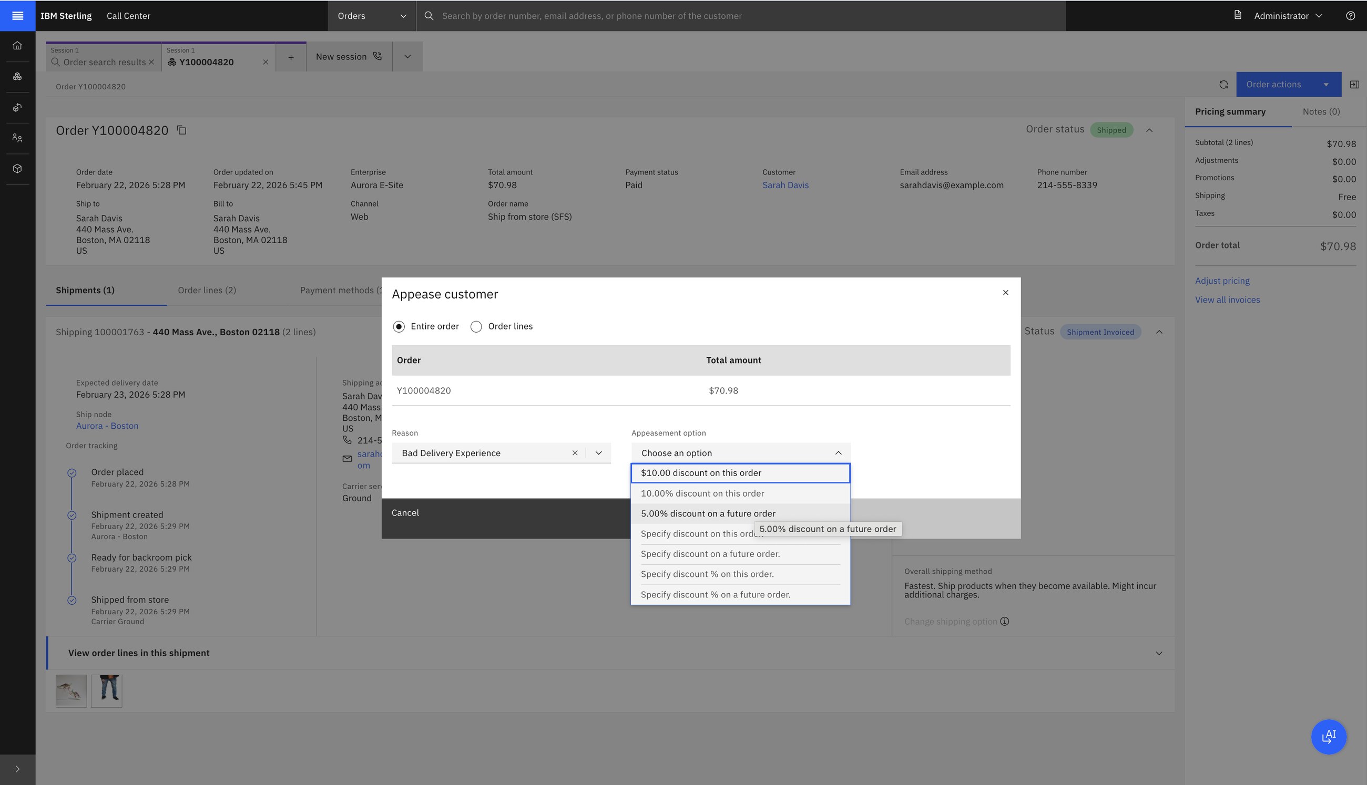Select the Order lines radio button
This screenshot has width=1367, height=785.
pyautogui.click(x=476, y=327)
